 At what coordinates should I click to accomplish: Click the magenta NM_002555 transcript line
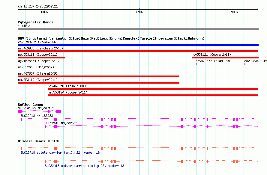click(151, 127)
